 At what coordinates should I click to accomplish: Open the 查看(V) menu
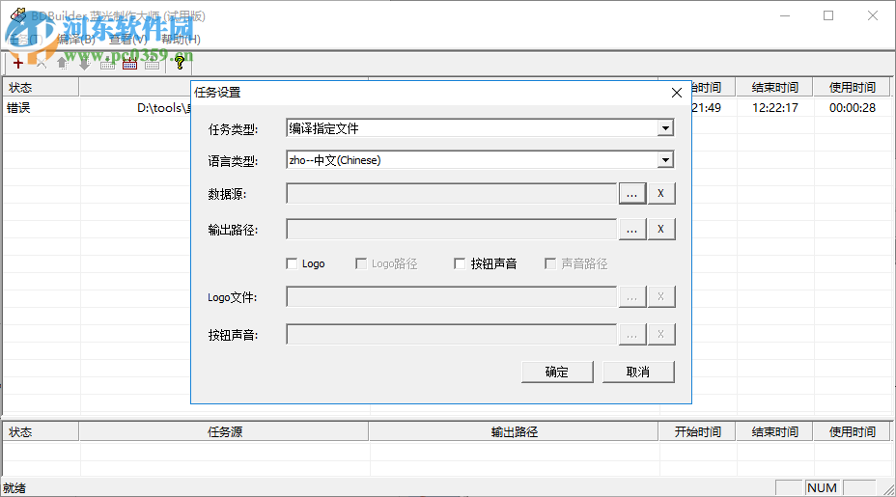tap(128, 40)
